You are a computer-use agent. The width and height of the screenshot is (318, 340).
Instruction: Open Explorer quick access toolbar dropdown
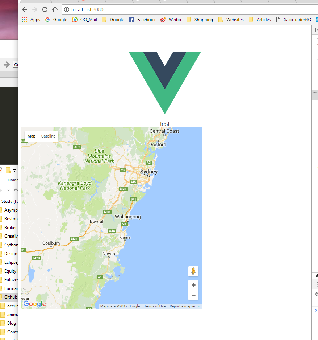tap(14, 171)
